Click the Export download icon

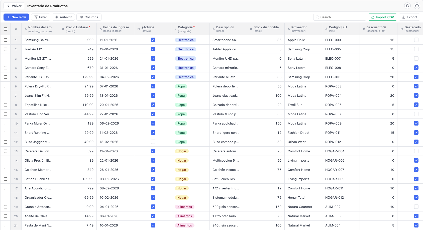tap(404, 17)
